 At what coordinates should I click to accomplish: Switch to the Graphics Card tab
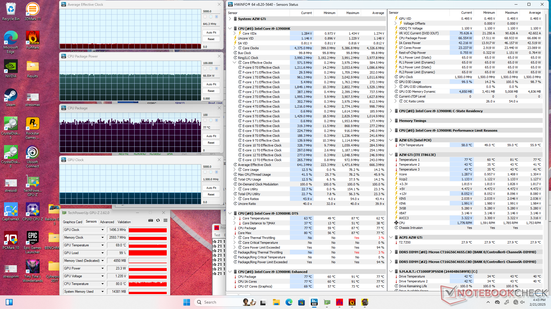click(72, 222)
